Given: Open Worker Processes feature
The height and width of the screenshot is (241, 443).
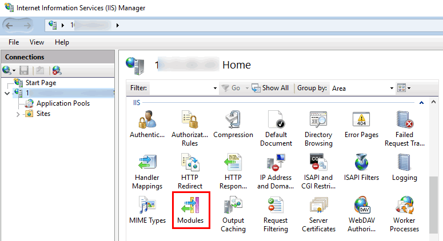Looking at the screenshot, I should (x=404, y=214).
